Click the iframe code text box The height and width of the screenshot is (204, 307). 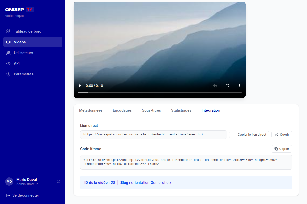point(186,162)
